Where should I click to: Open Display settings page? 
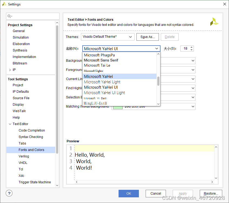click(18, 105)
